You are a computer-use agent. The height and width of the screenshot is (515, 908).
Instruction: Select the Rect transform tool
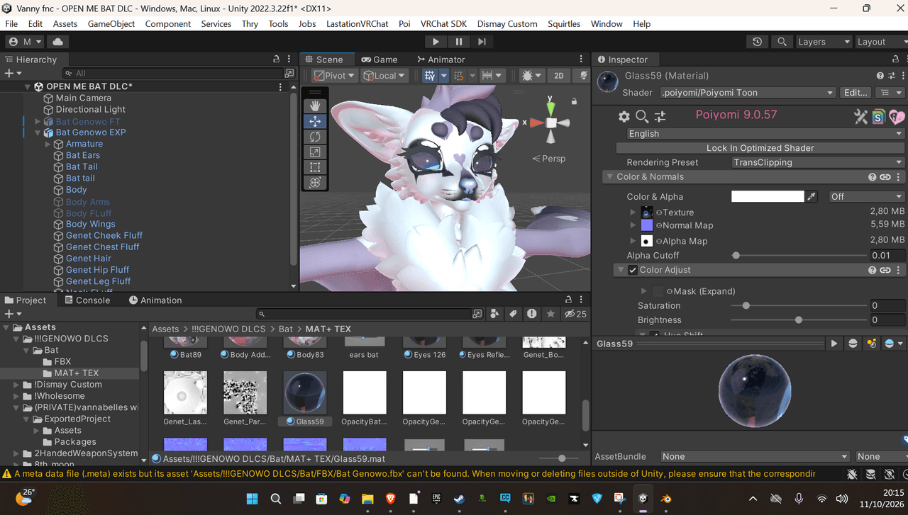(x=315, y=167)
